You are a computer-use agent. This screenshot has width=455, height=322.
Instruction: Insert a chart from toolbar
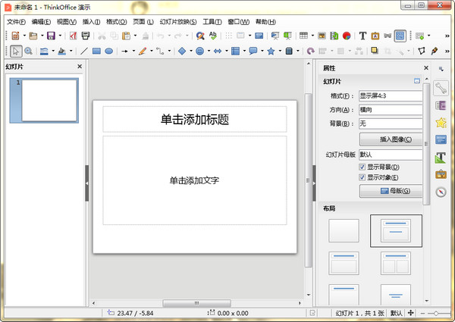346,36
